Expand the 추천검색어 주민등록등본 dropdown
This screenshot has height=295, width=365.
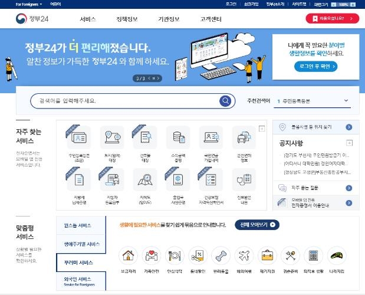pos(312,101)
